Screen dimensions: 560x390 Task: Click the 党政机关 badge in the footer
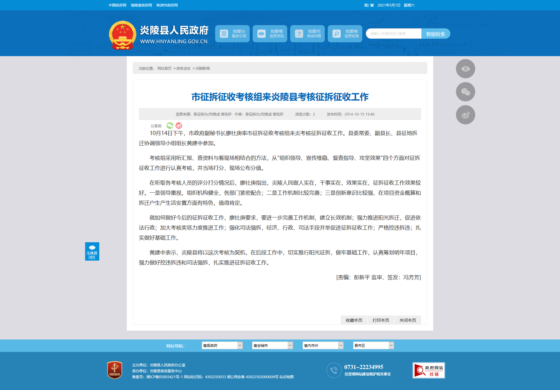click(115, 370)
